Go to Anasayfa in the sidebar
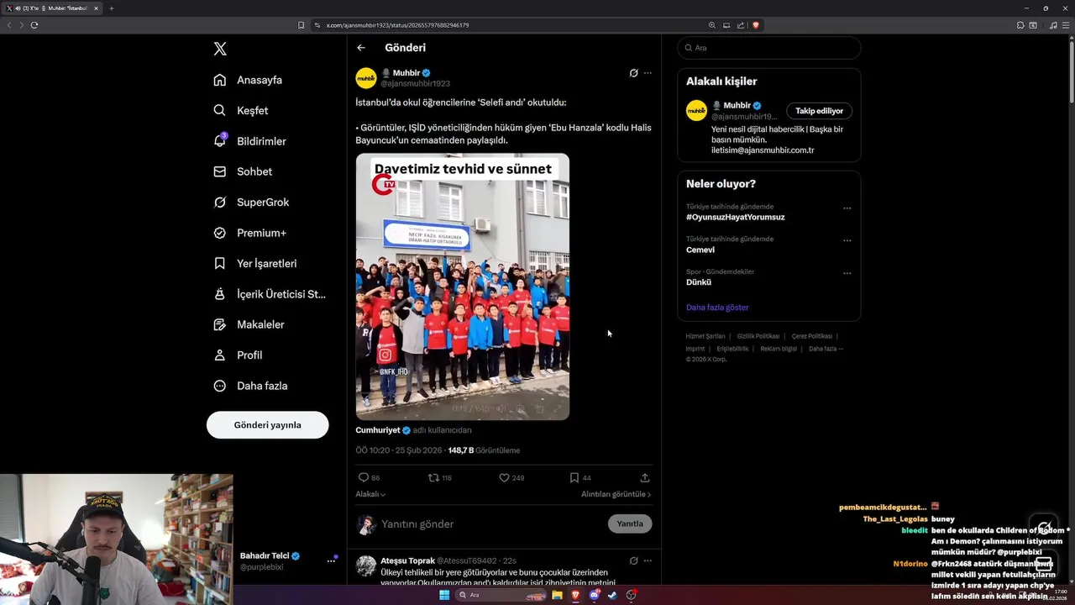This screenshot has height=605, width=1075. [248, 80]
